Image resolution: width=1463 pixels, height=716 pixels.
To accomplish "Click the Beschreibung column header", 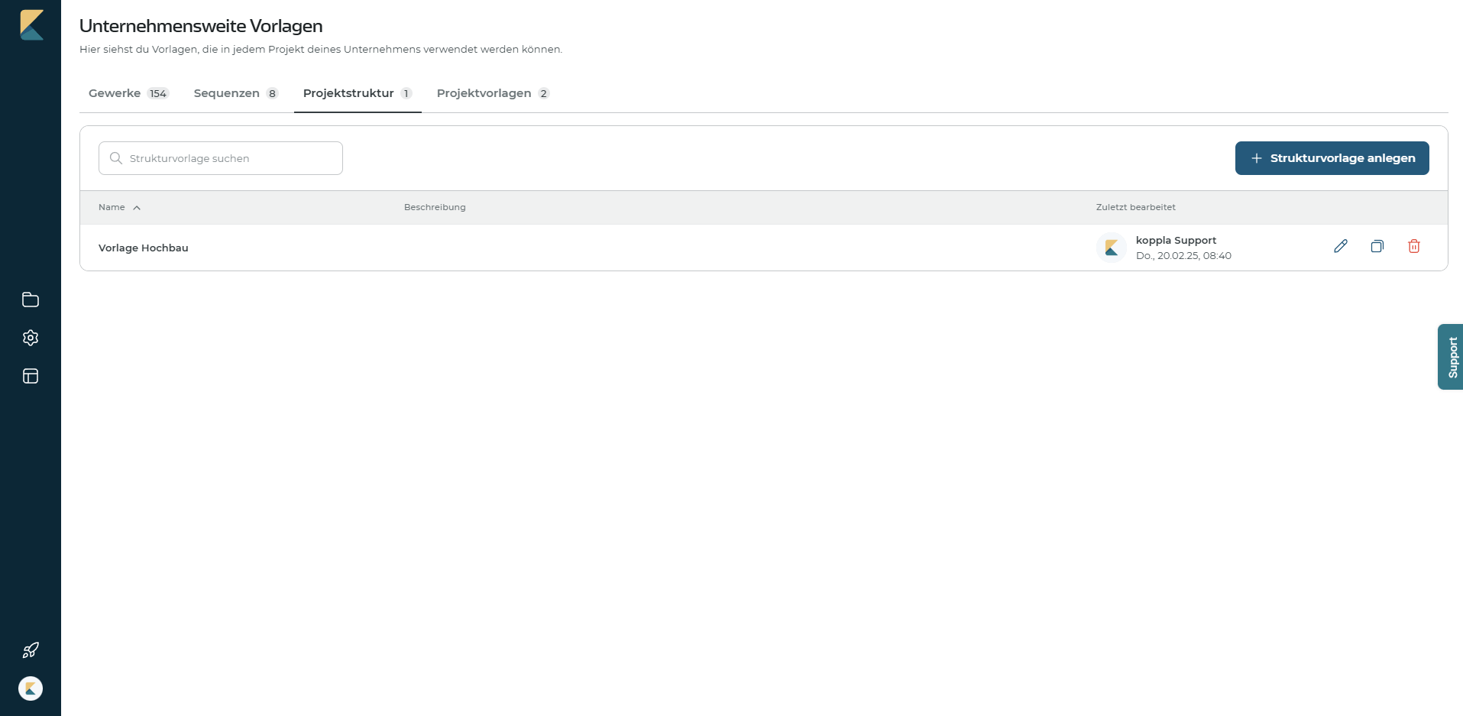I will pos(435,207).
